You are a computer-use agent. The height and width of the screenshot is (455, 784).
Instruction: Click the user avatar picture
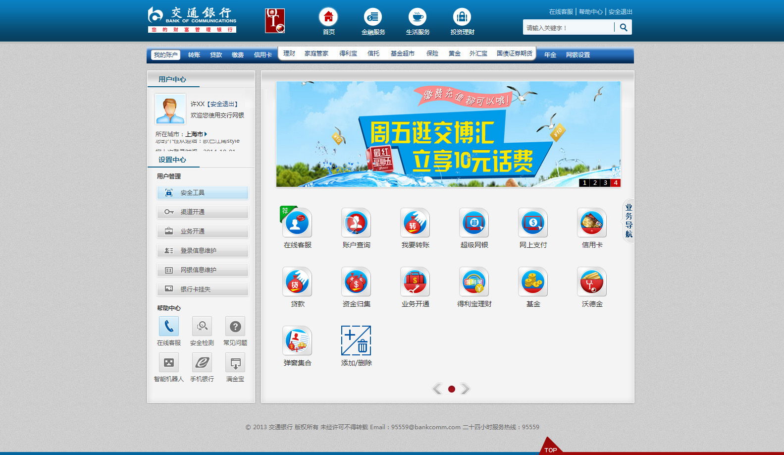click(170, 109)
